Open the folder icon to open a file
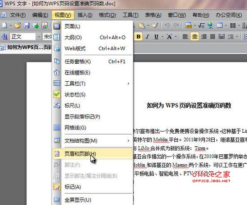 tap(18, 25)
